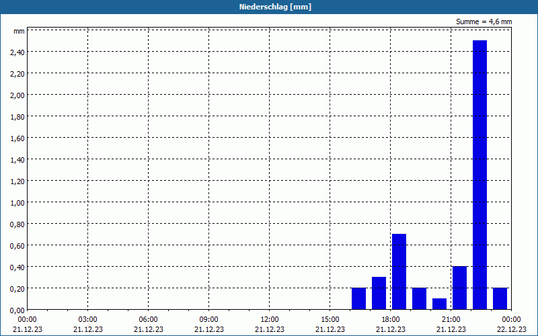Click the 0,40 y-axis label
Image resolution: width=538 pixels, height=336 pixels.
coord(17,267)
